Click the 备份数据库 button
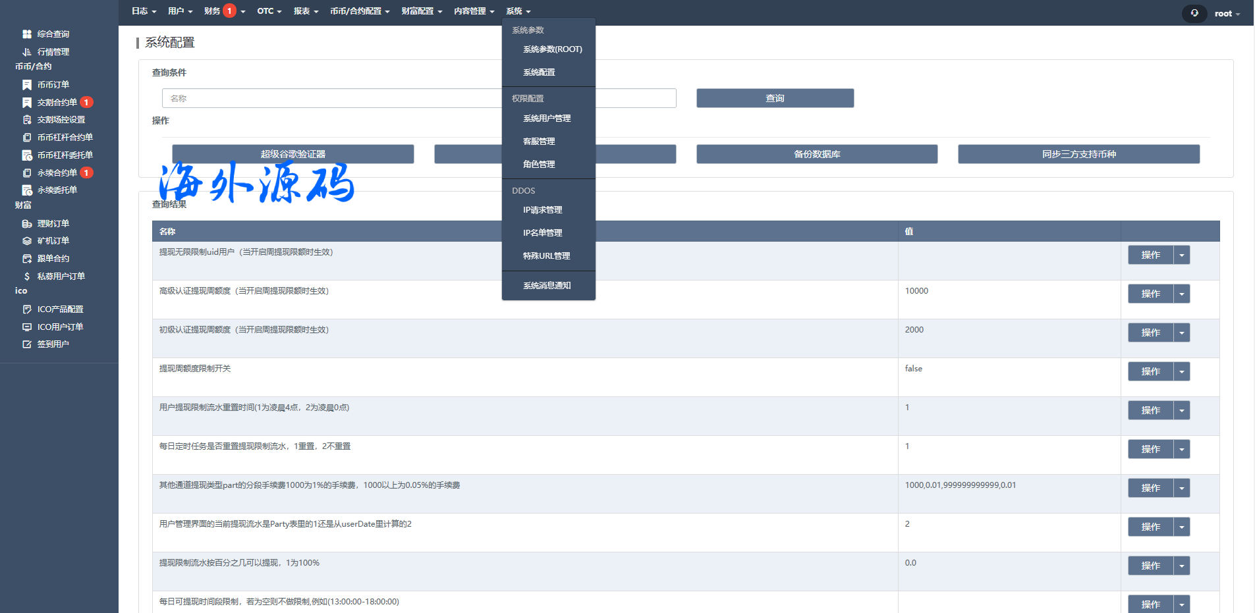This screenshot has width=1255, height=613. pyautogui.click(x=817, y=154)
